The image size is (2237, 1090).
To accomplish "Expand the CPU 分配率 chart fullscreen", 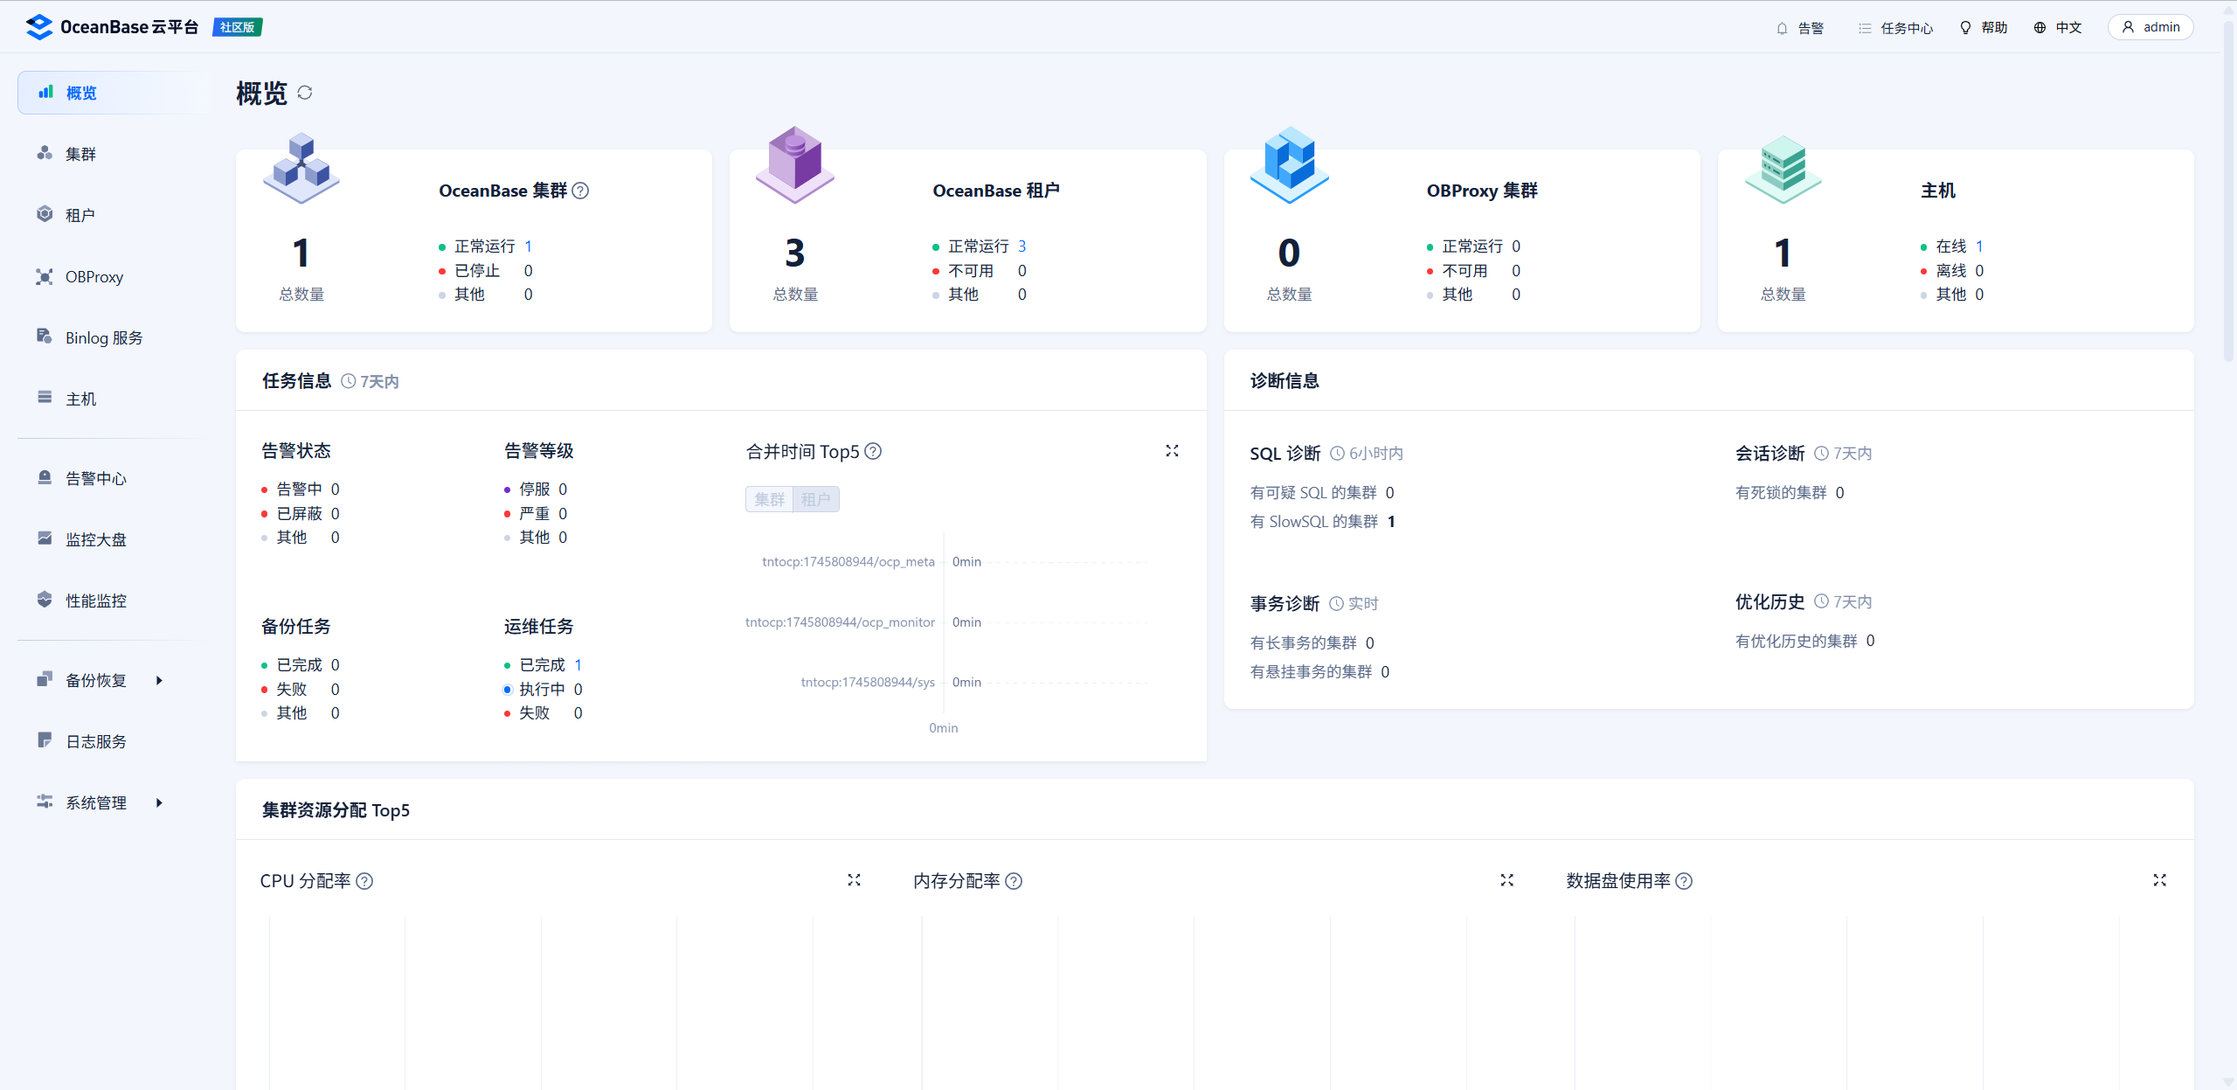I will pos(854,880).
